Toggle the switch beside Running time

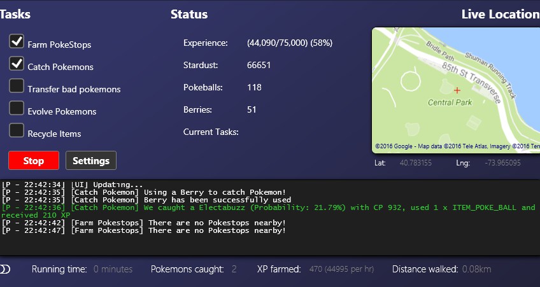(5, 269)
